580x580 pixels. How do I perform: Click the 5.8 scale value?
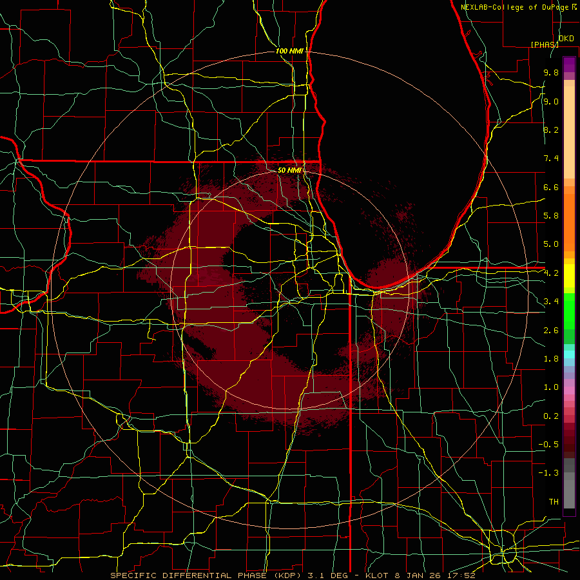[x=551, y=216]
